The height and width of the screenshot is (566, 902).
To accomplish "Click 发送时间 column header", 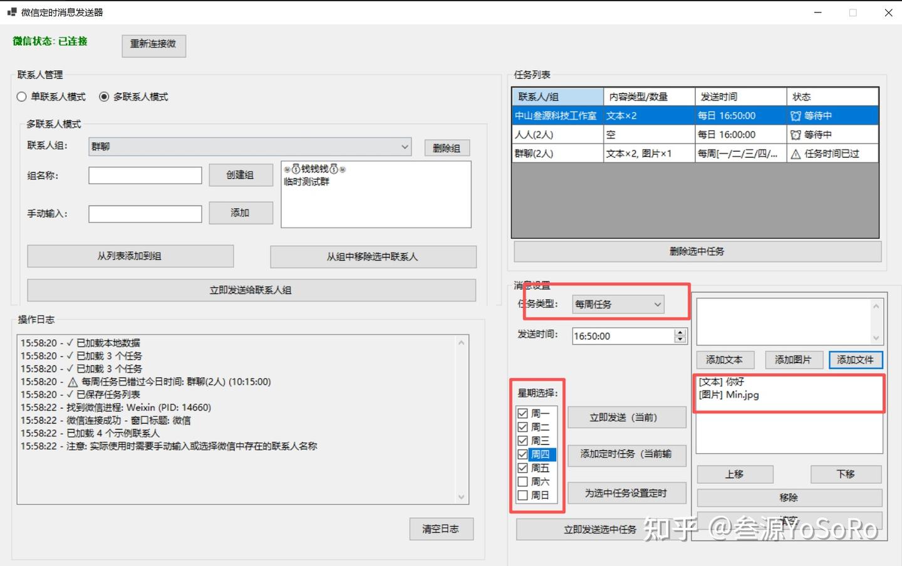I will 741,97.
